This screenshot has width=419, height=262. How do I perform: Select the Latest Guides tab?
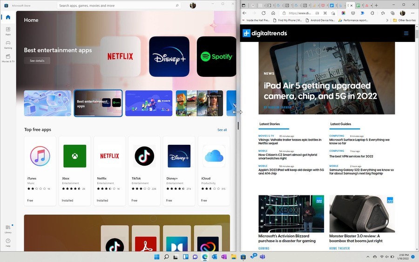341,124
